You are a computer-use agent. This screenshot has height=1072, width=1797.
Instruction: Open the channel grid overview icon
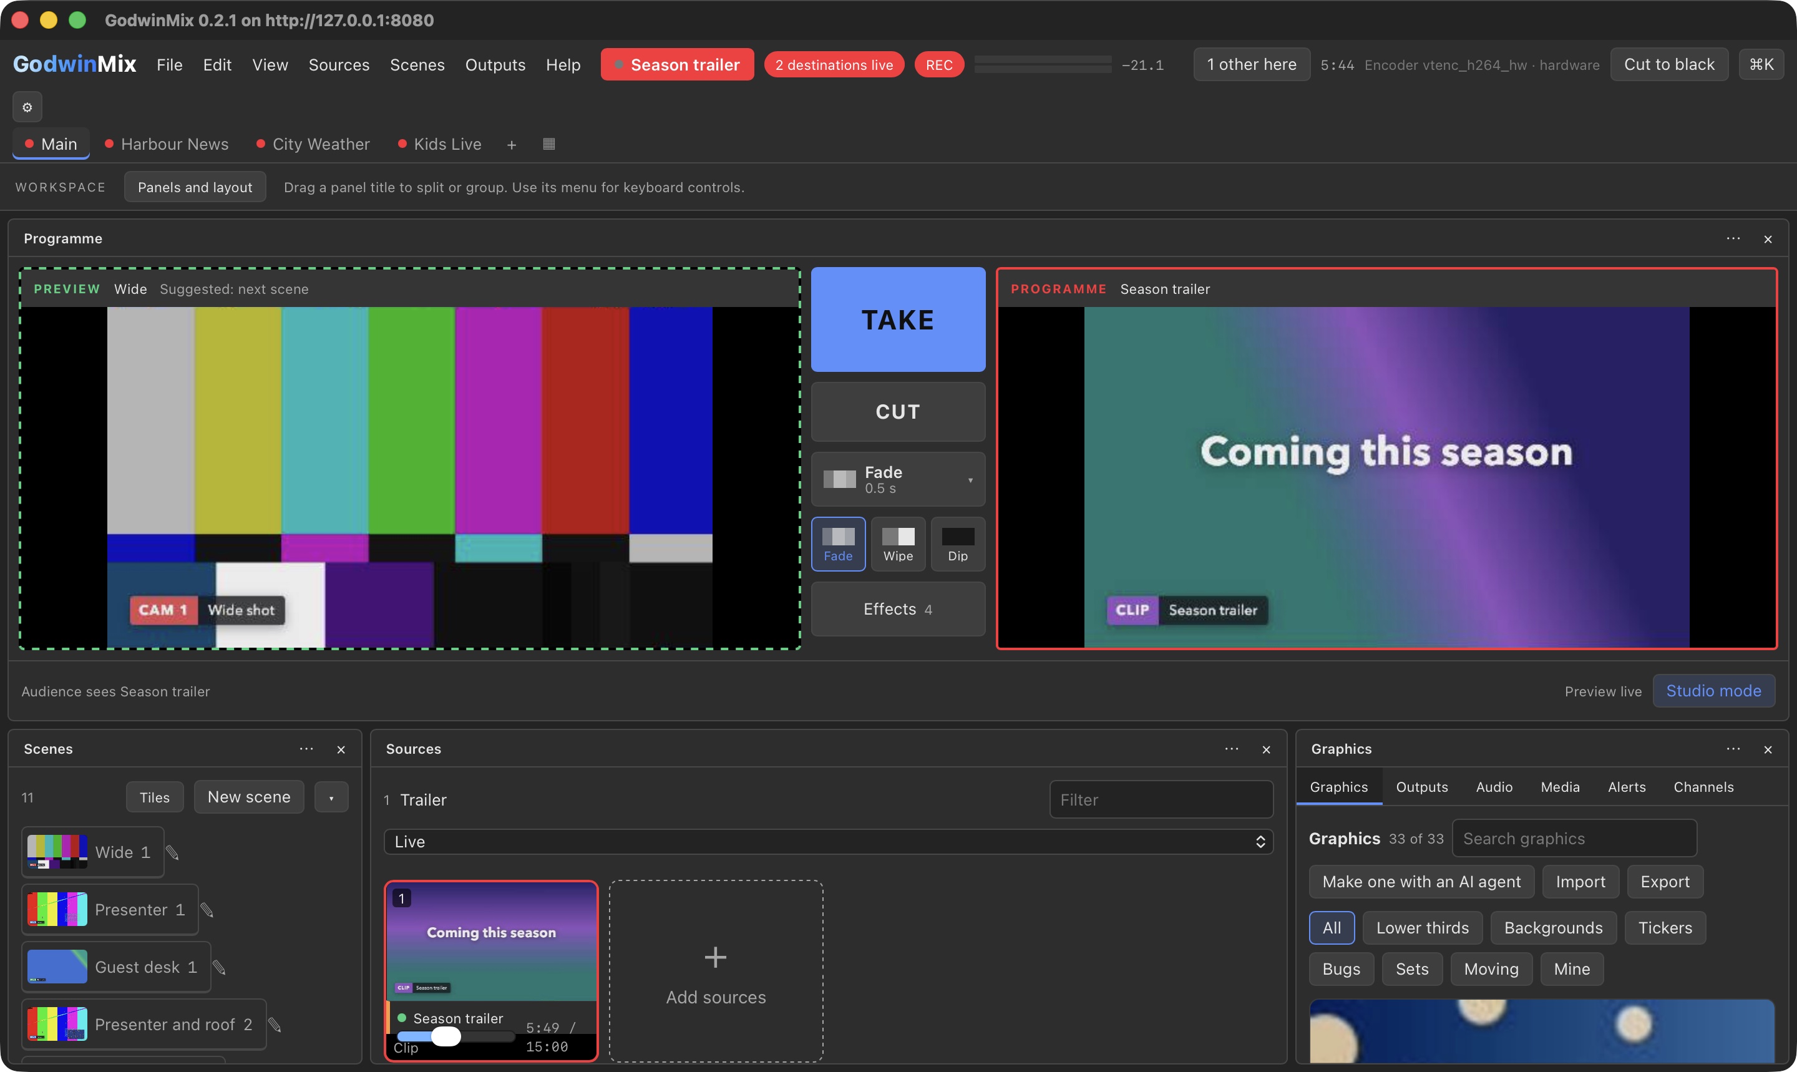[x=549, y=144]
